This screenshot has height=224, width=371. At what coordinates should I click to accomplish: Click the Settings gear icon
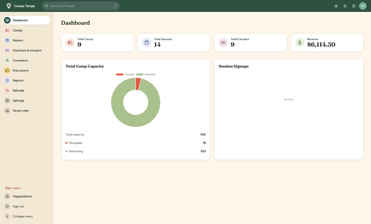coord(7,101)
